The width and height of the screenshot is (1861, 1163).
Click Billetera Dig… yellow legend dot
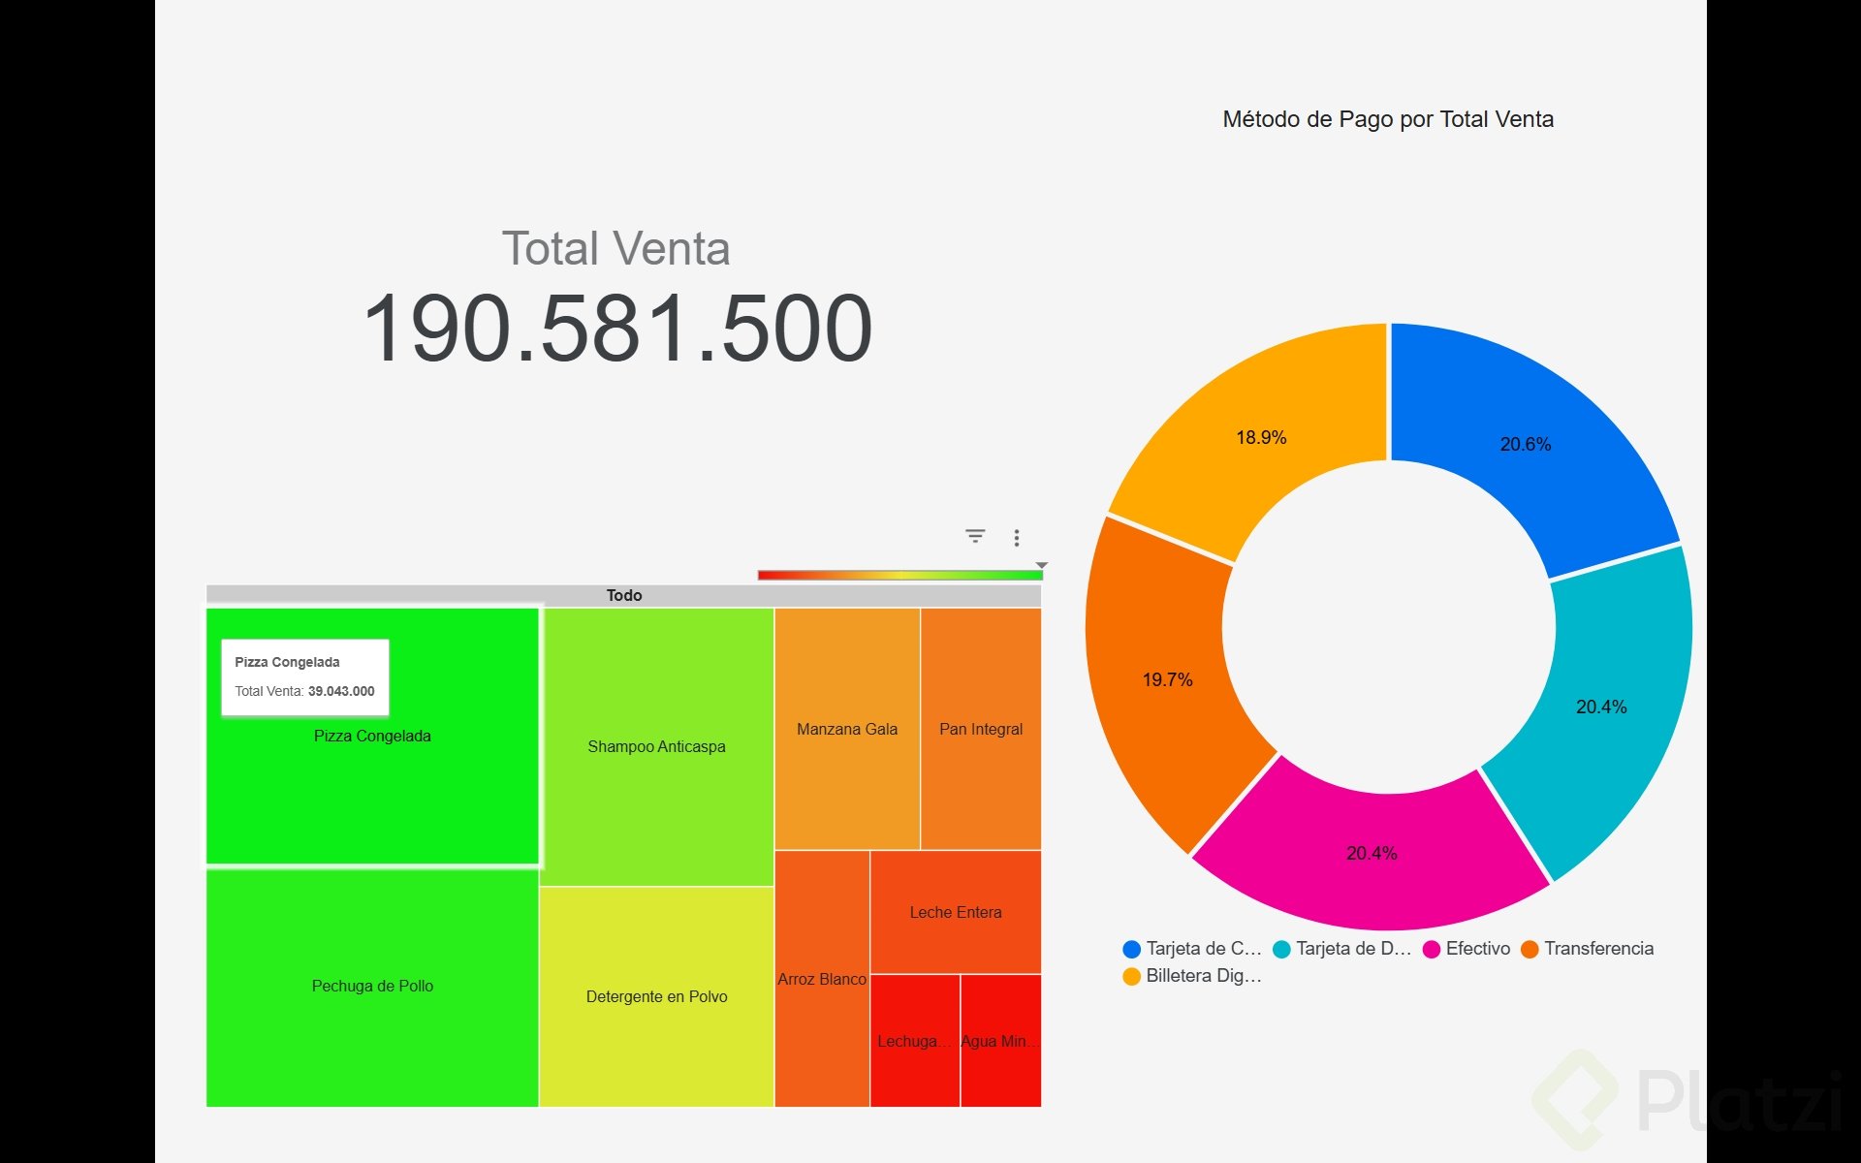coord(1131,976)
